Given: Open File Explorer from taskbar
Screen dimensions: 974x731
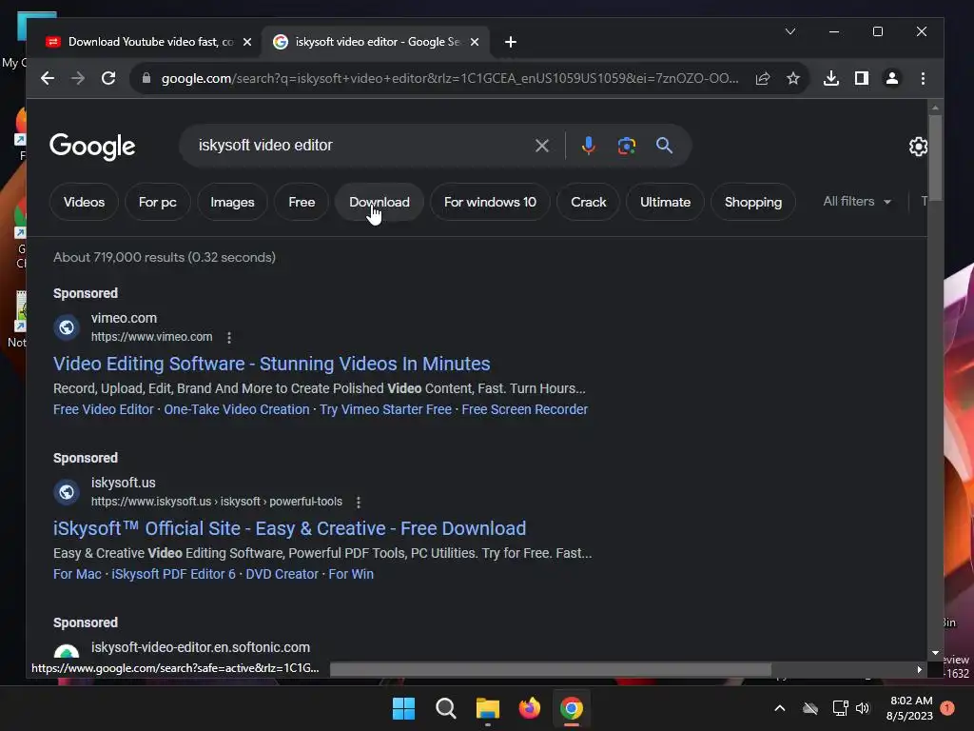Looking at the screenshot, I should coord(488,708).
